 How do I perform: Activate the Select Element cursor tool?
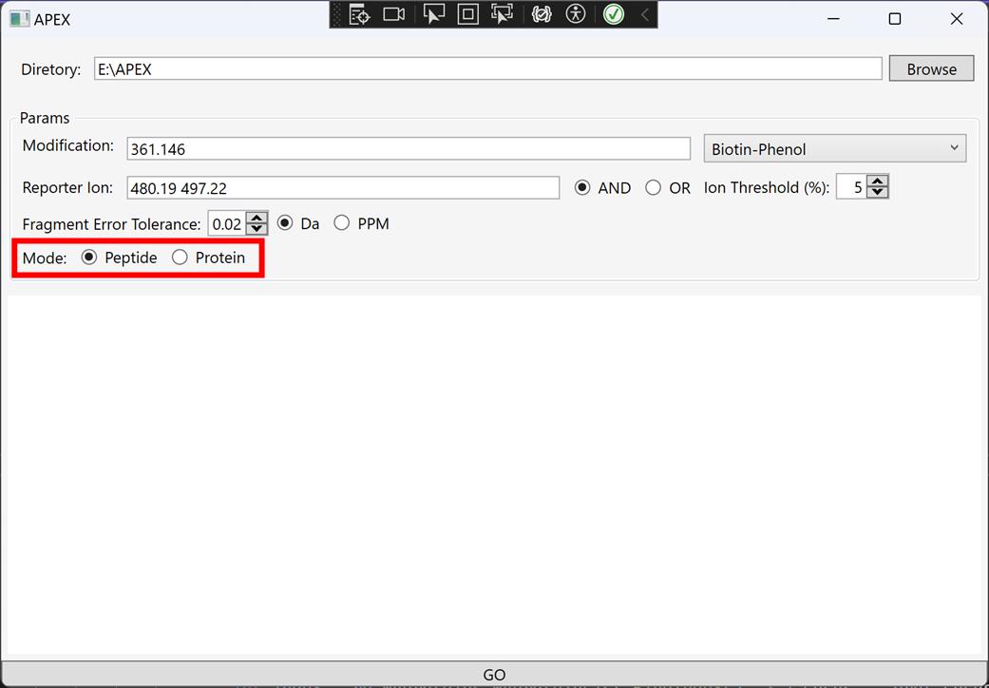(433, 14)
